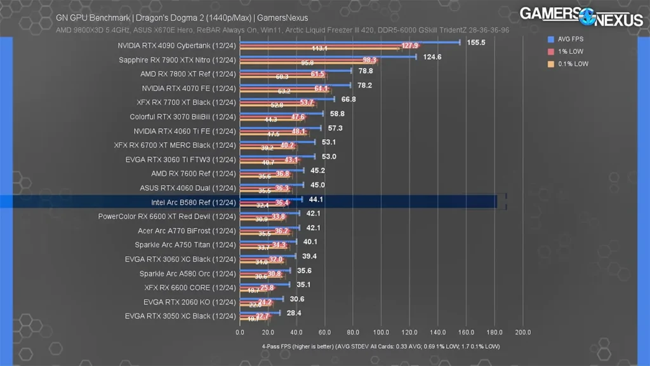Viewport: 650px width, 366px height.
Task: Select the "ASUS RTX 4060 Dual (12/24)" label
Action: pyautogui.click(x=188, y=188)
